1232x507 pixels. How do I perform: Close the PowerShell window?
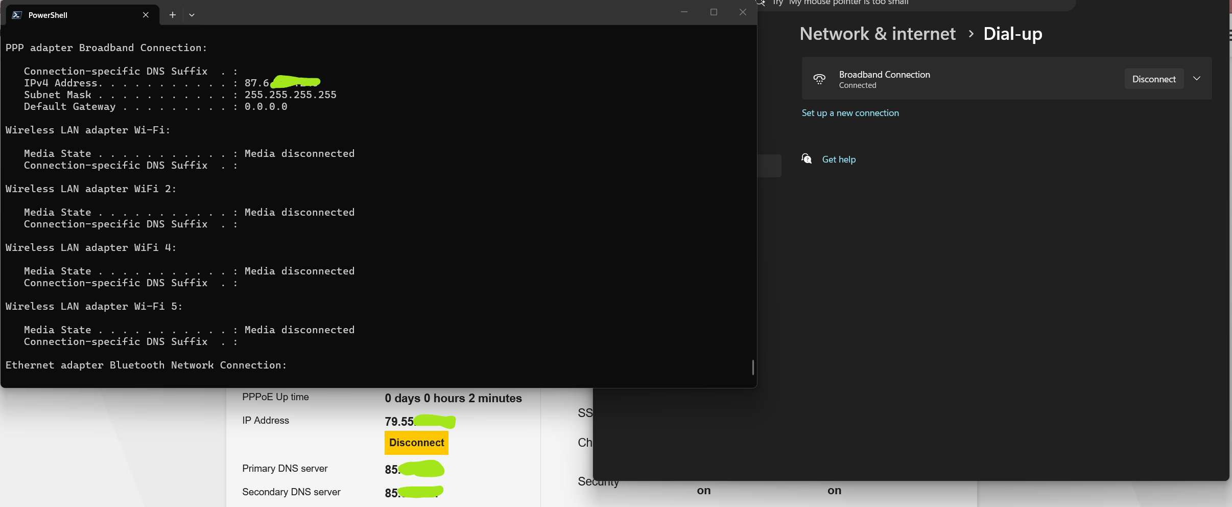pyautogui.click(x=743, y=12)
